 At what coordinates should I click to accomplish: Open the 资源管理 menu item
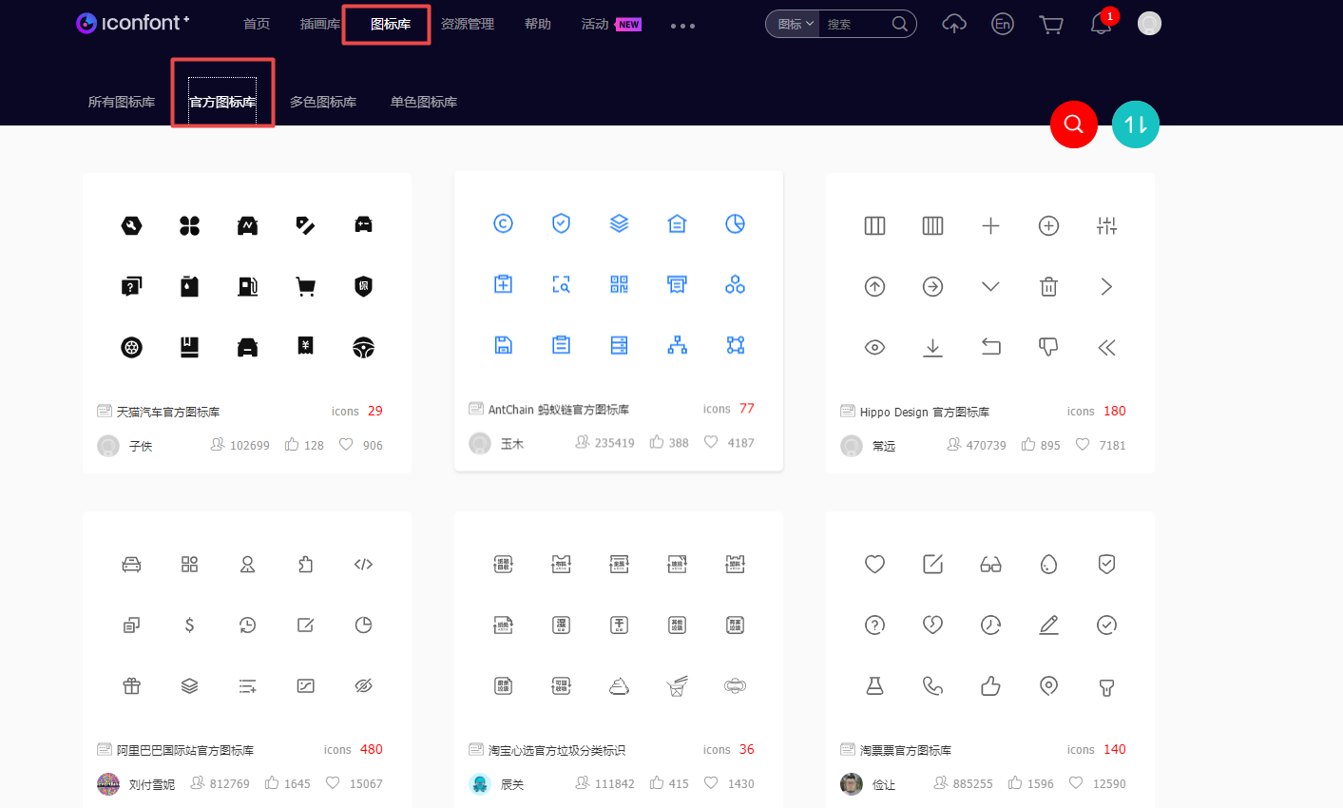coord(468,24)
